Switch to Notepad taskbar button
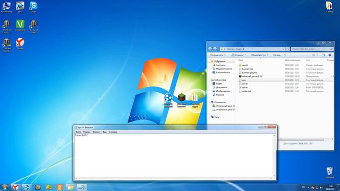Viewport: 340px width, 191px height. (x=81, y=187)
